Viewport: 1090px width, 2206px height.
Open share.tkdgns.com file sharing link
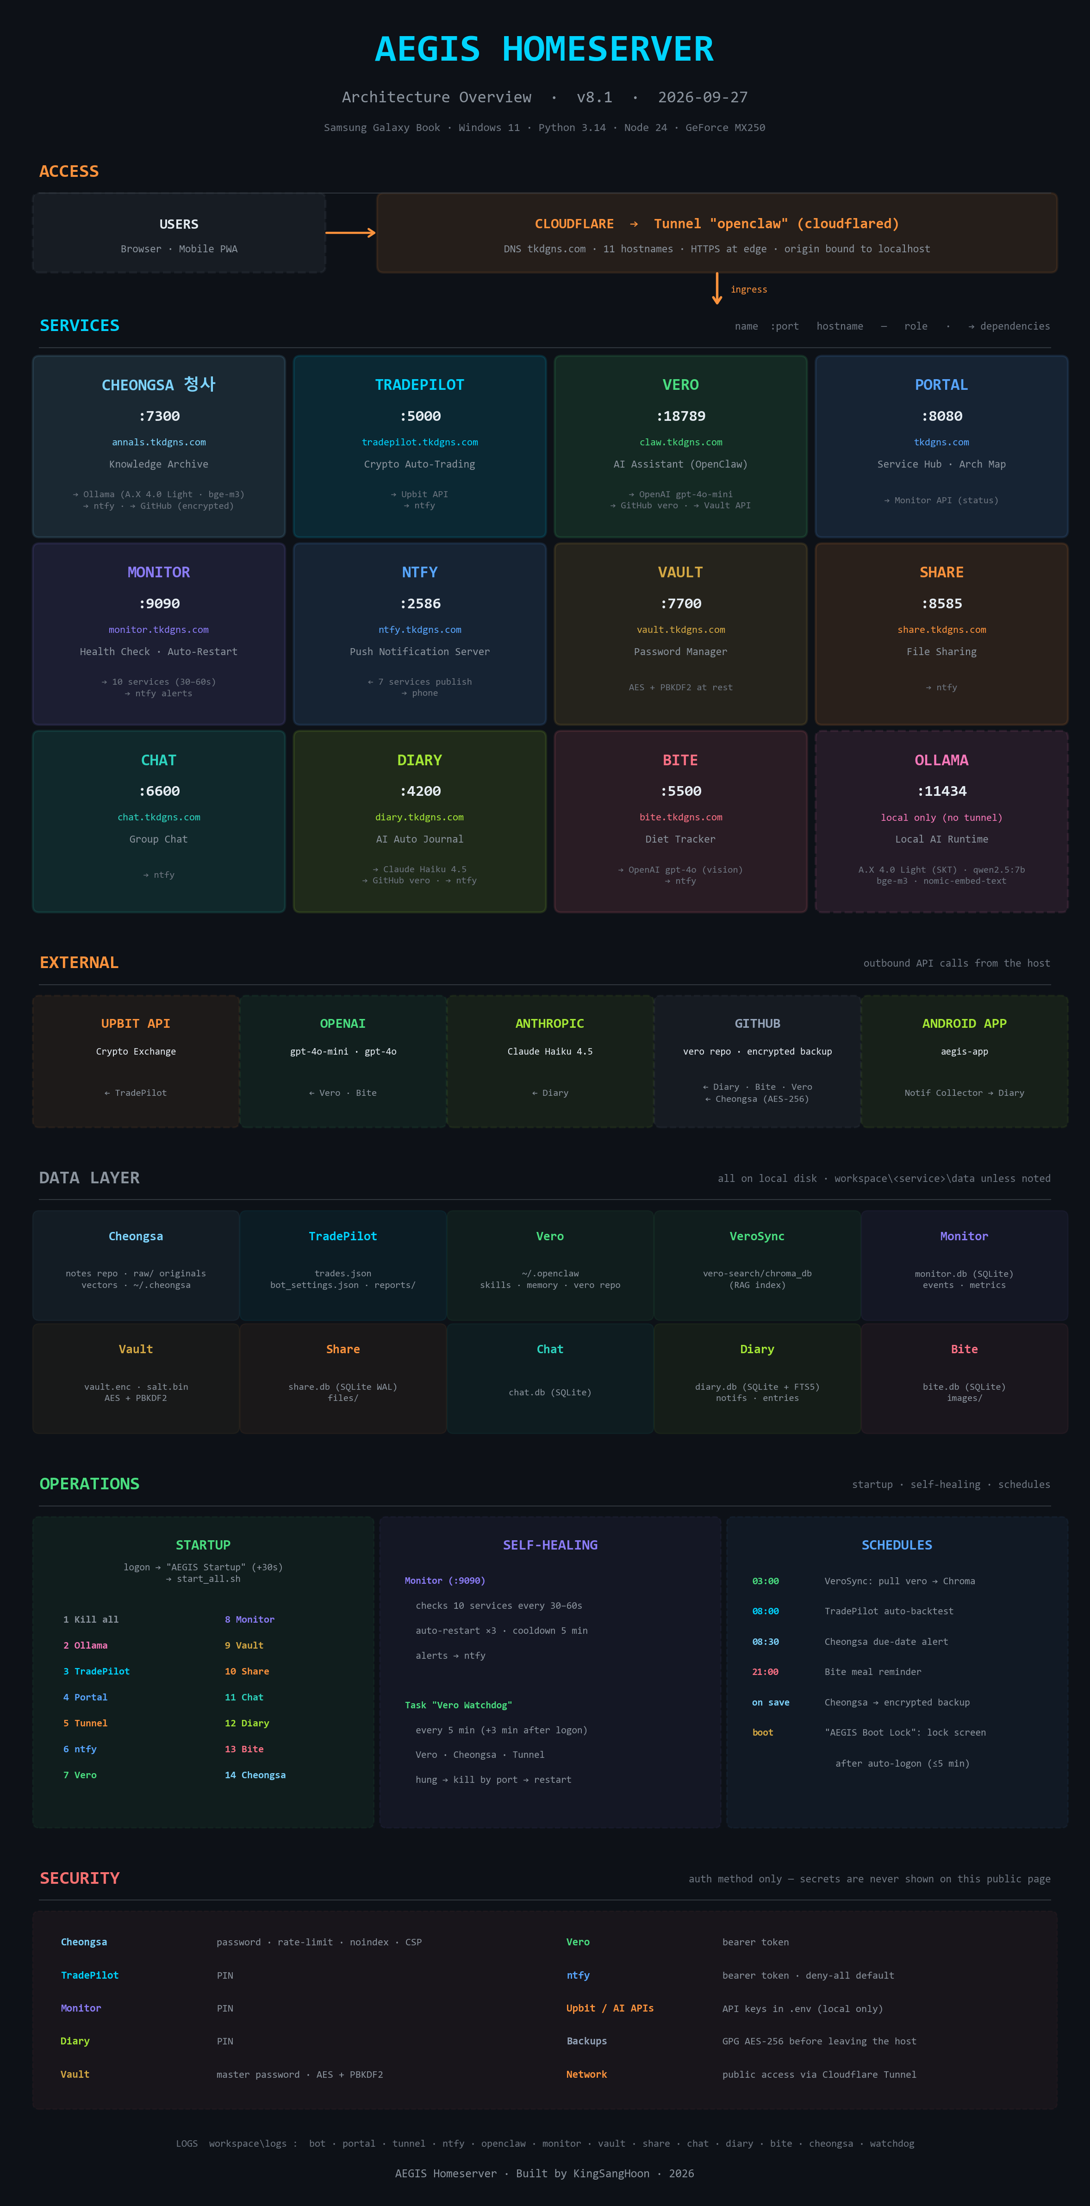(941, 630)
